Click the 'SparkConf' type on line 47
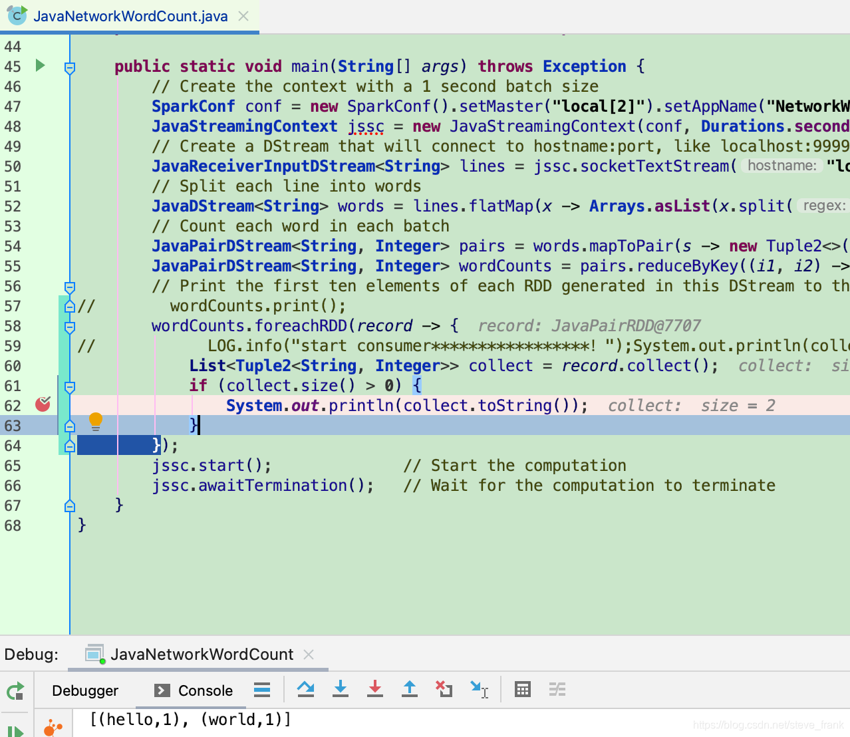 [194, 106]
